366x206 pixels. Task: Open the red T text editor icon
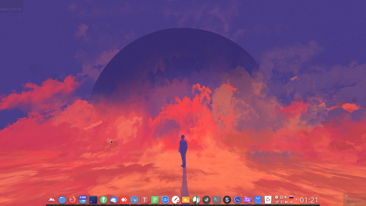145,200
